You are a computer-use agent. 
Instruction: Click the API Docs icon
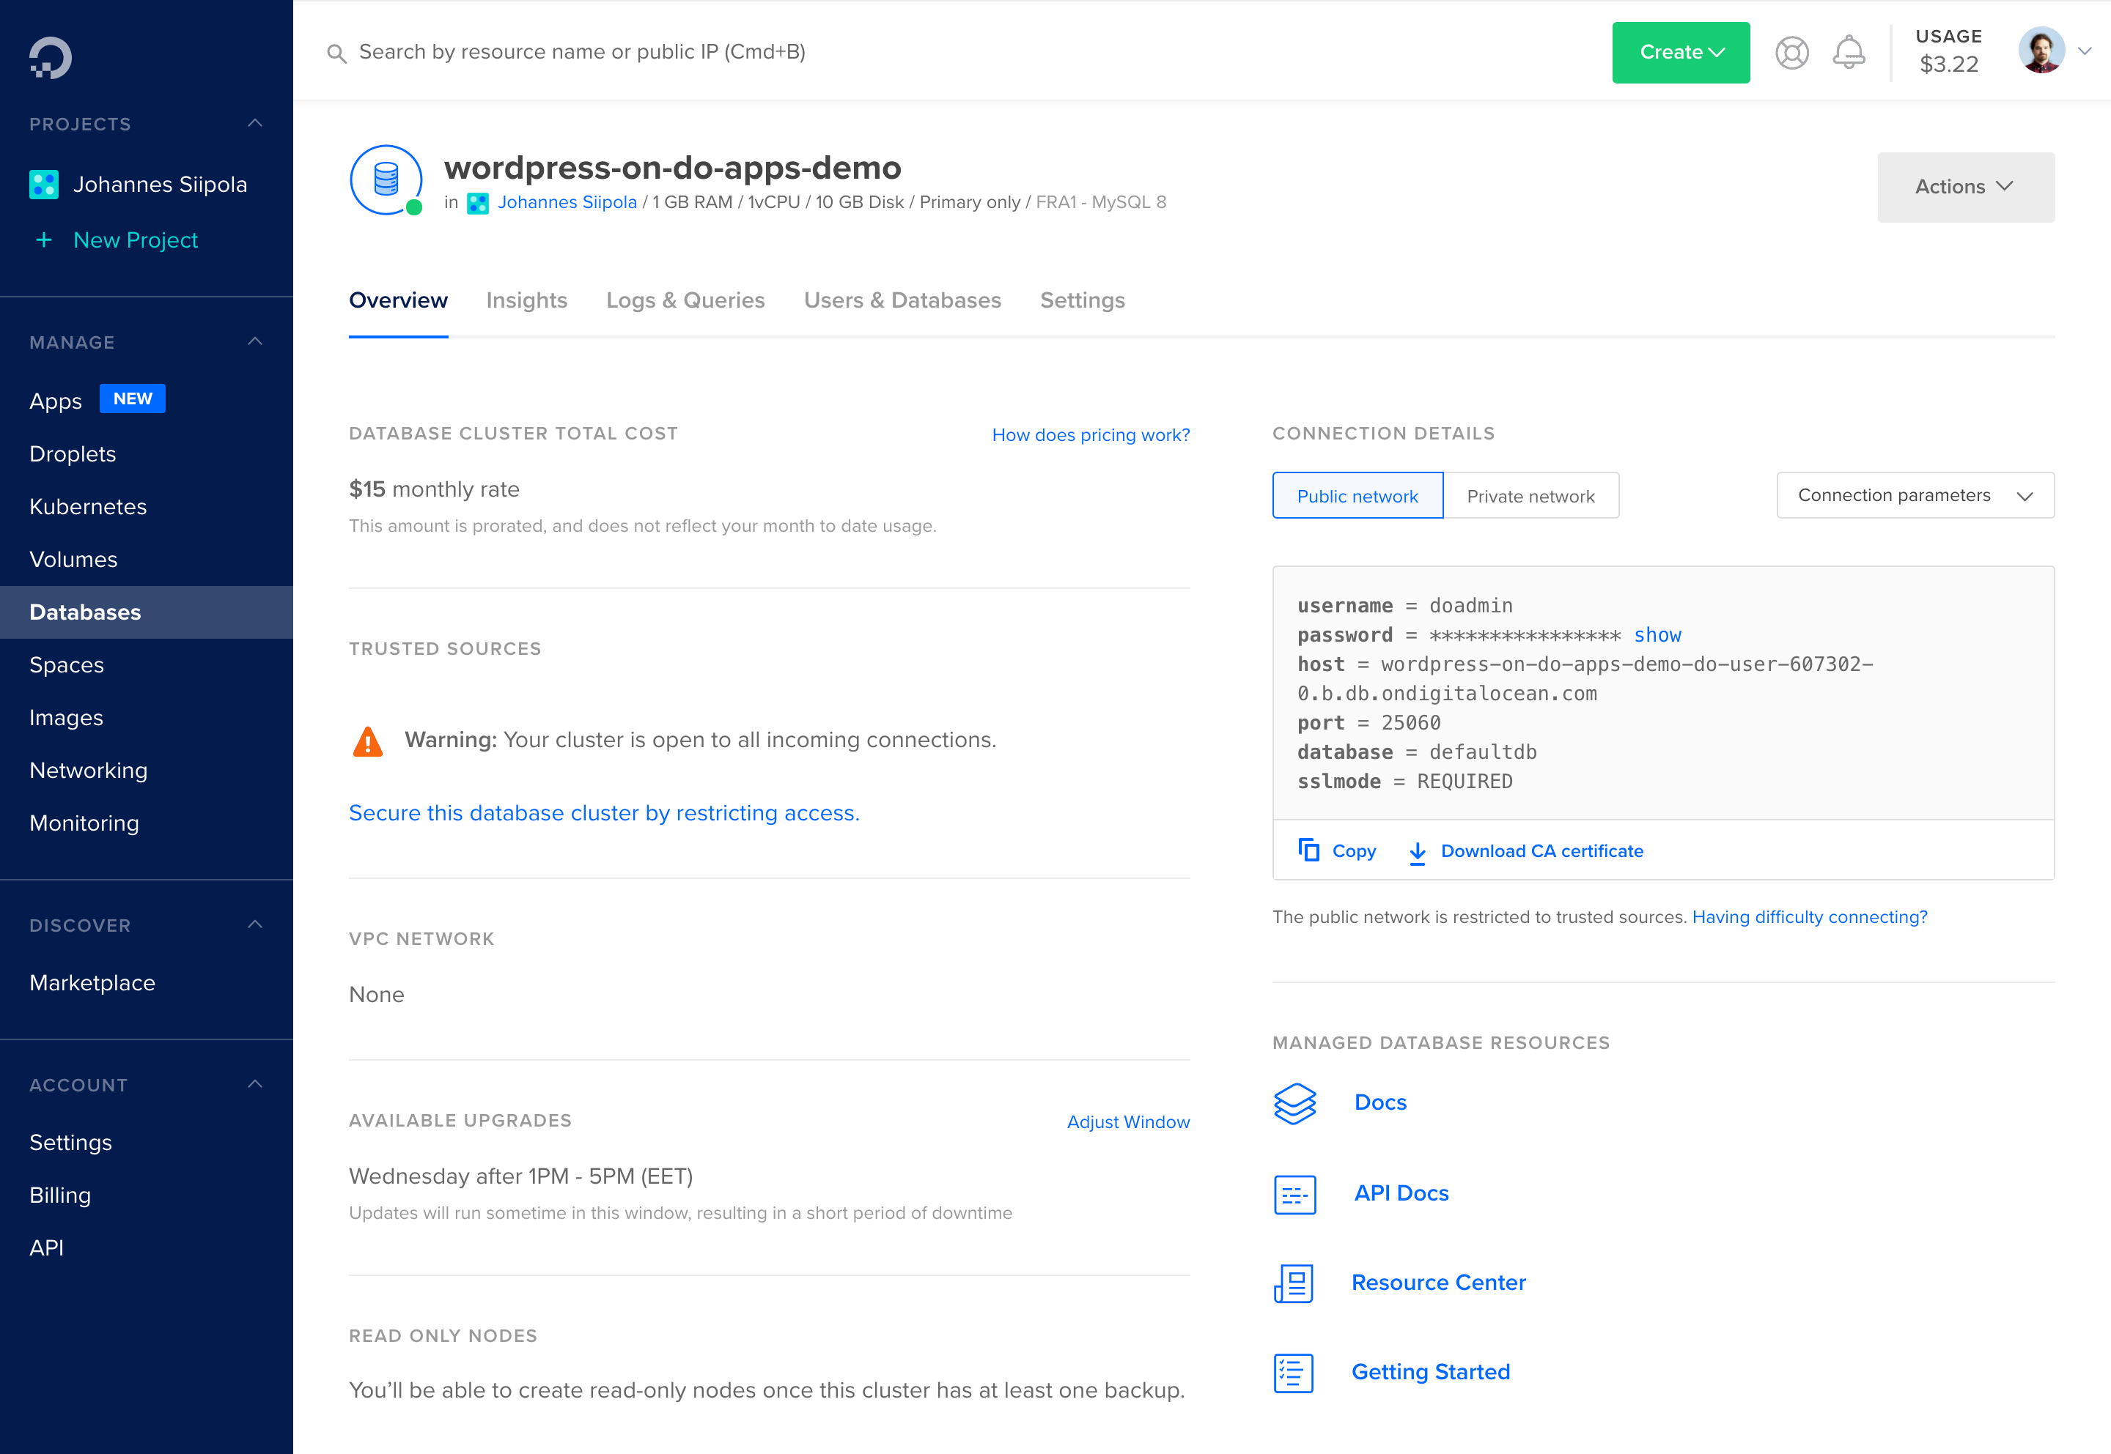coord(1294,1195)
